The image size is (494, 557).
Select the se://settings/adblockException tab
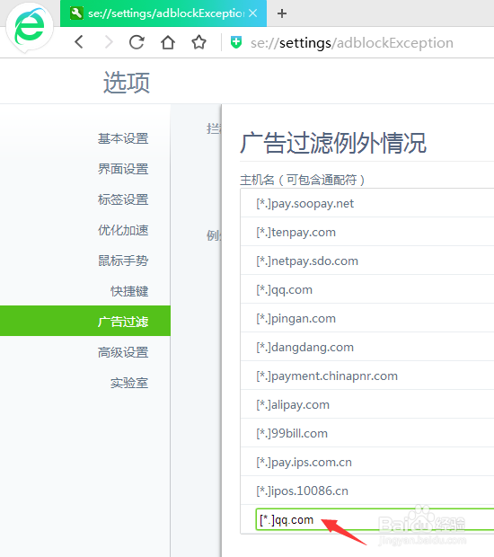pos(163,13)
